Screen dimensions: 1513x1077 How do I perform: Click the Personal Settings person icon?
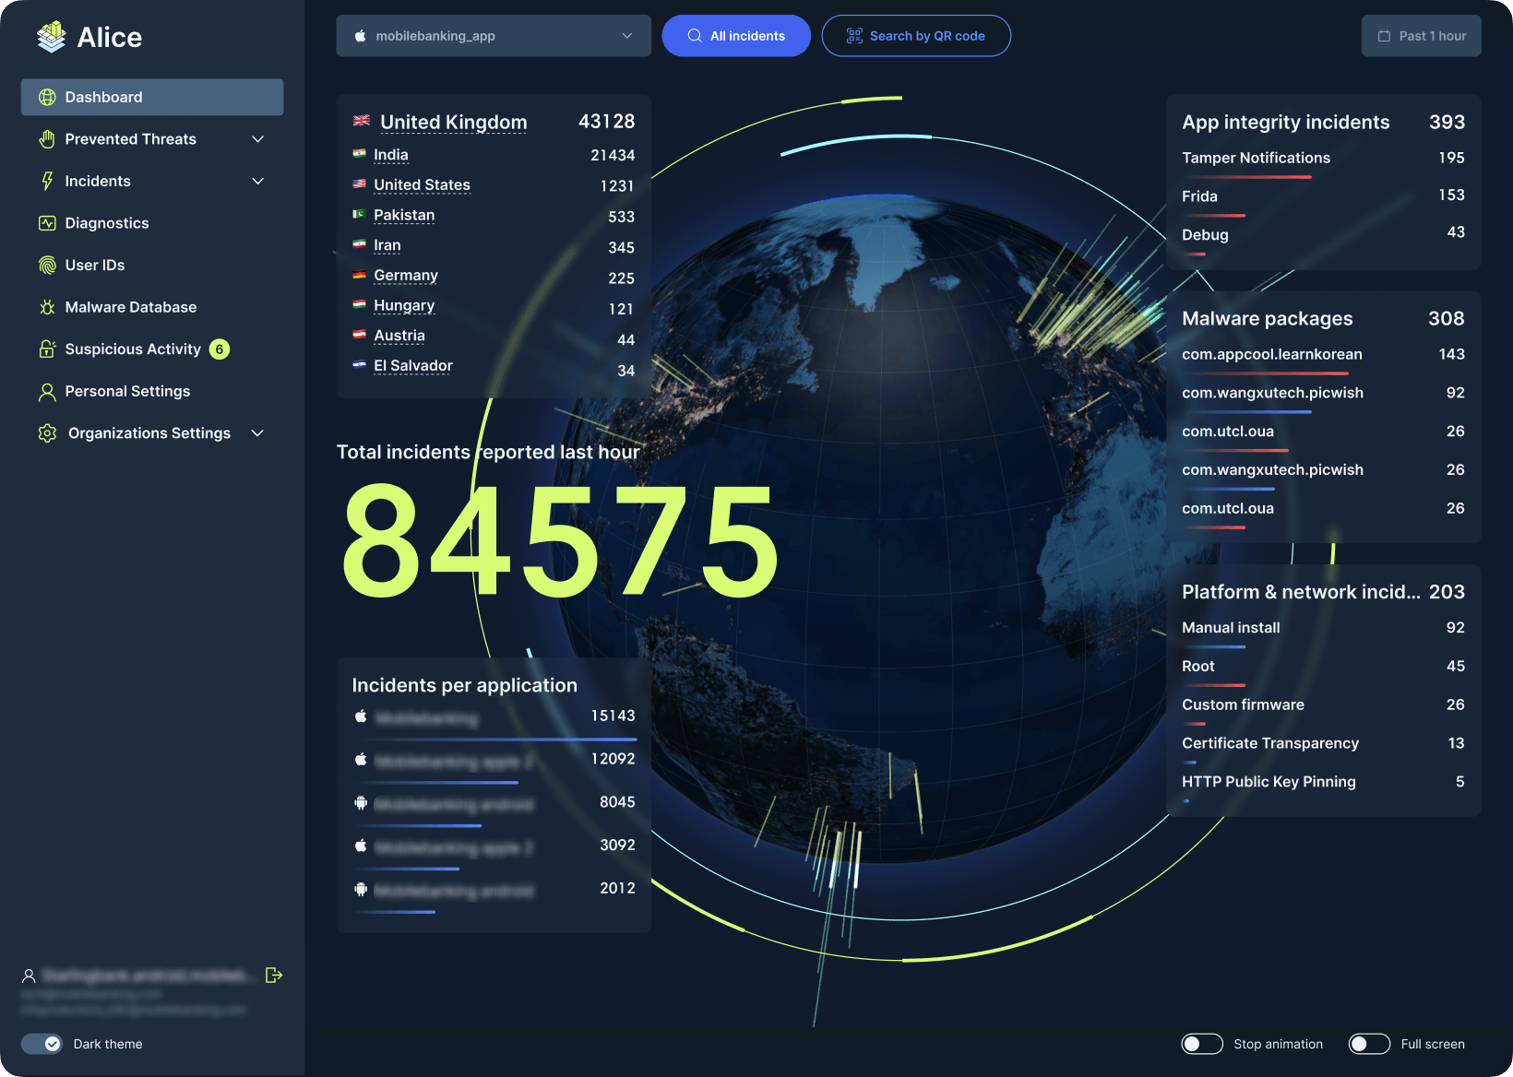tap(47, 392)
